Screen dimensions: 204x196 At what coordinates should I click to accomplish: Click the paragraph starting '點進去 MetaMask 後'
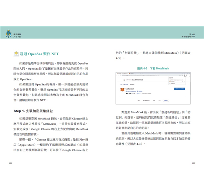pyautogui.click(x=153, y=120)
